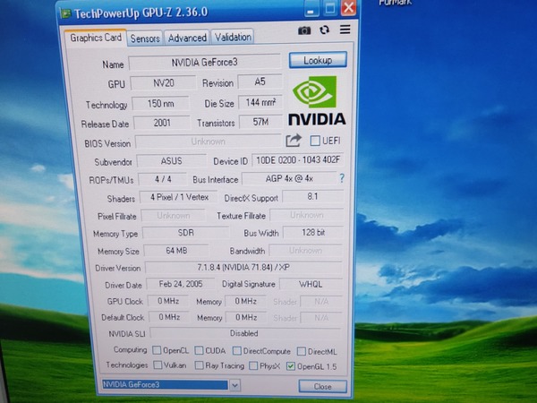This screenshot has height=403, width=537.
Task: Toggle the DirectML checkbox
Action: (x=302, y=351)
